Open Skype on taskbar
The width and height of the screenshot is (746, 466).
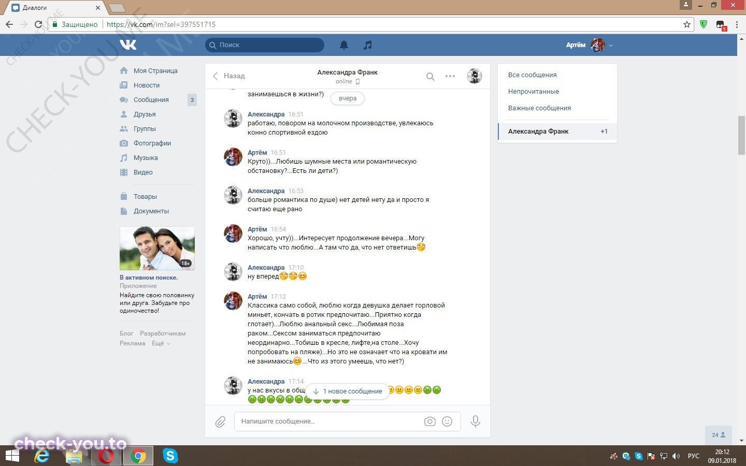pyautogui.click(x=170, y=456)
